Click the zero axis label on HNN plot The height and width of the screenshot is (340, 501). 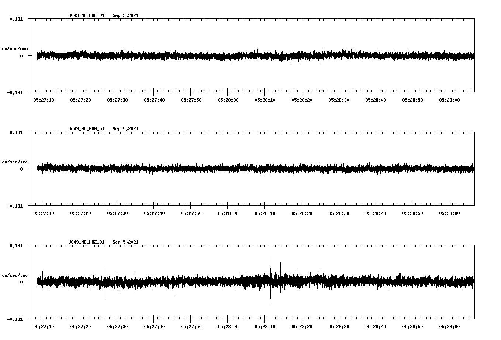pos(21,169)
